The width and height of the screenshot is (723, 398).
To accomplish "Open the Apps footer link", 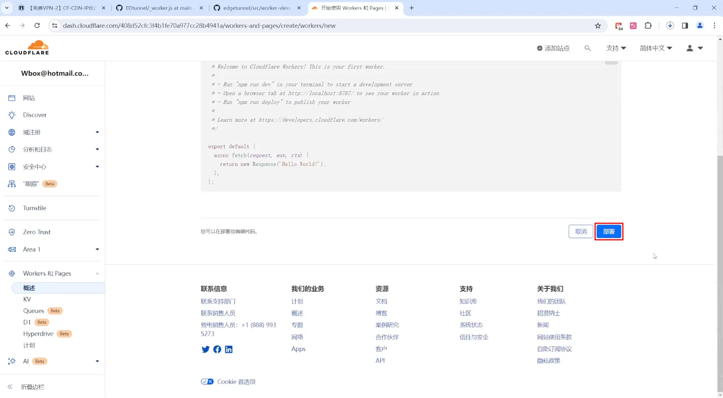I will click(x=299, y=349).
